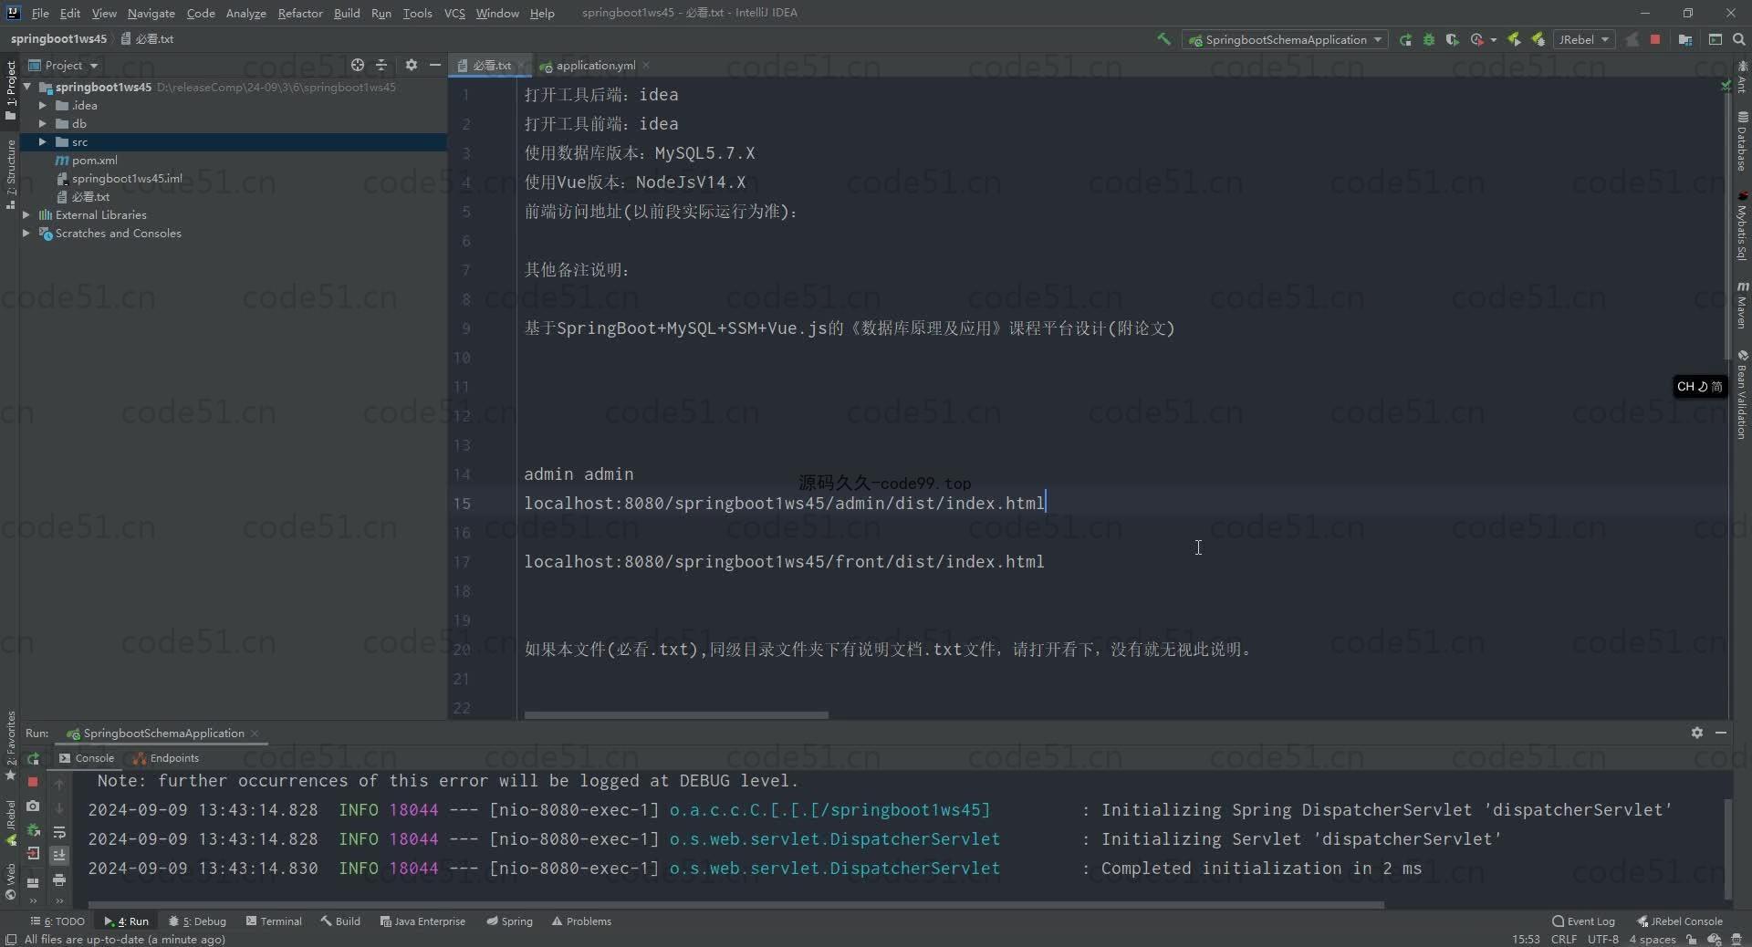
Task: Restore layout icon in the Run panel
Action: point(33,881)
